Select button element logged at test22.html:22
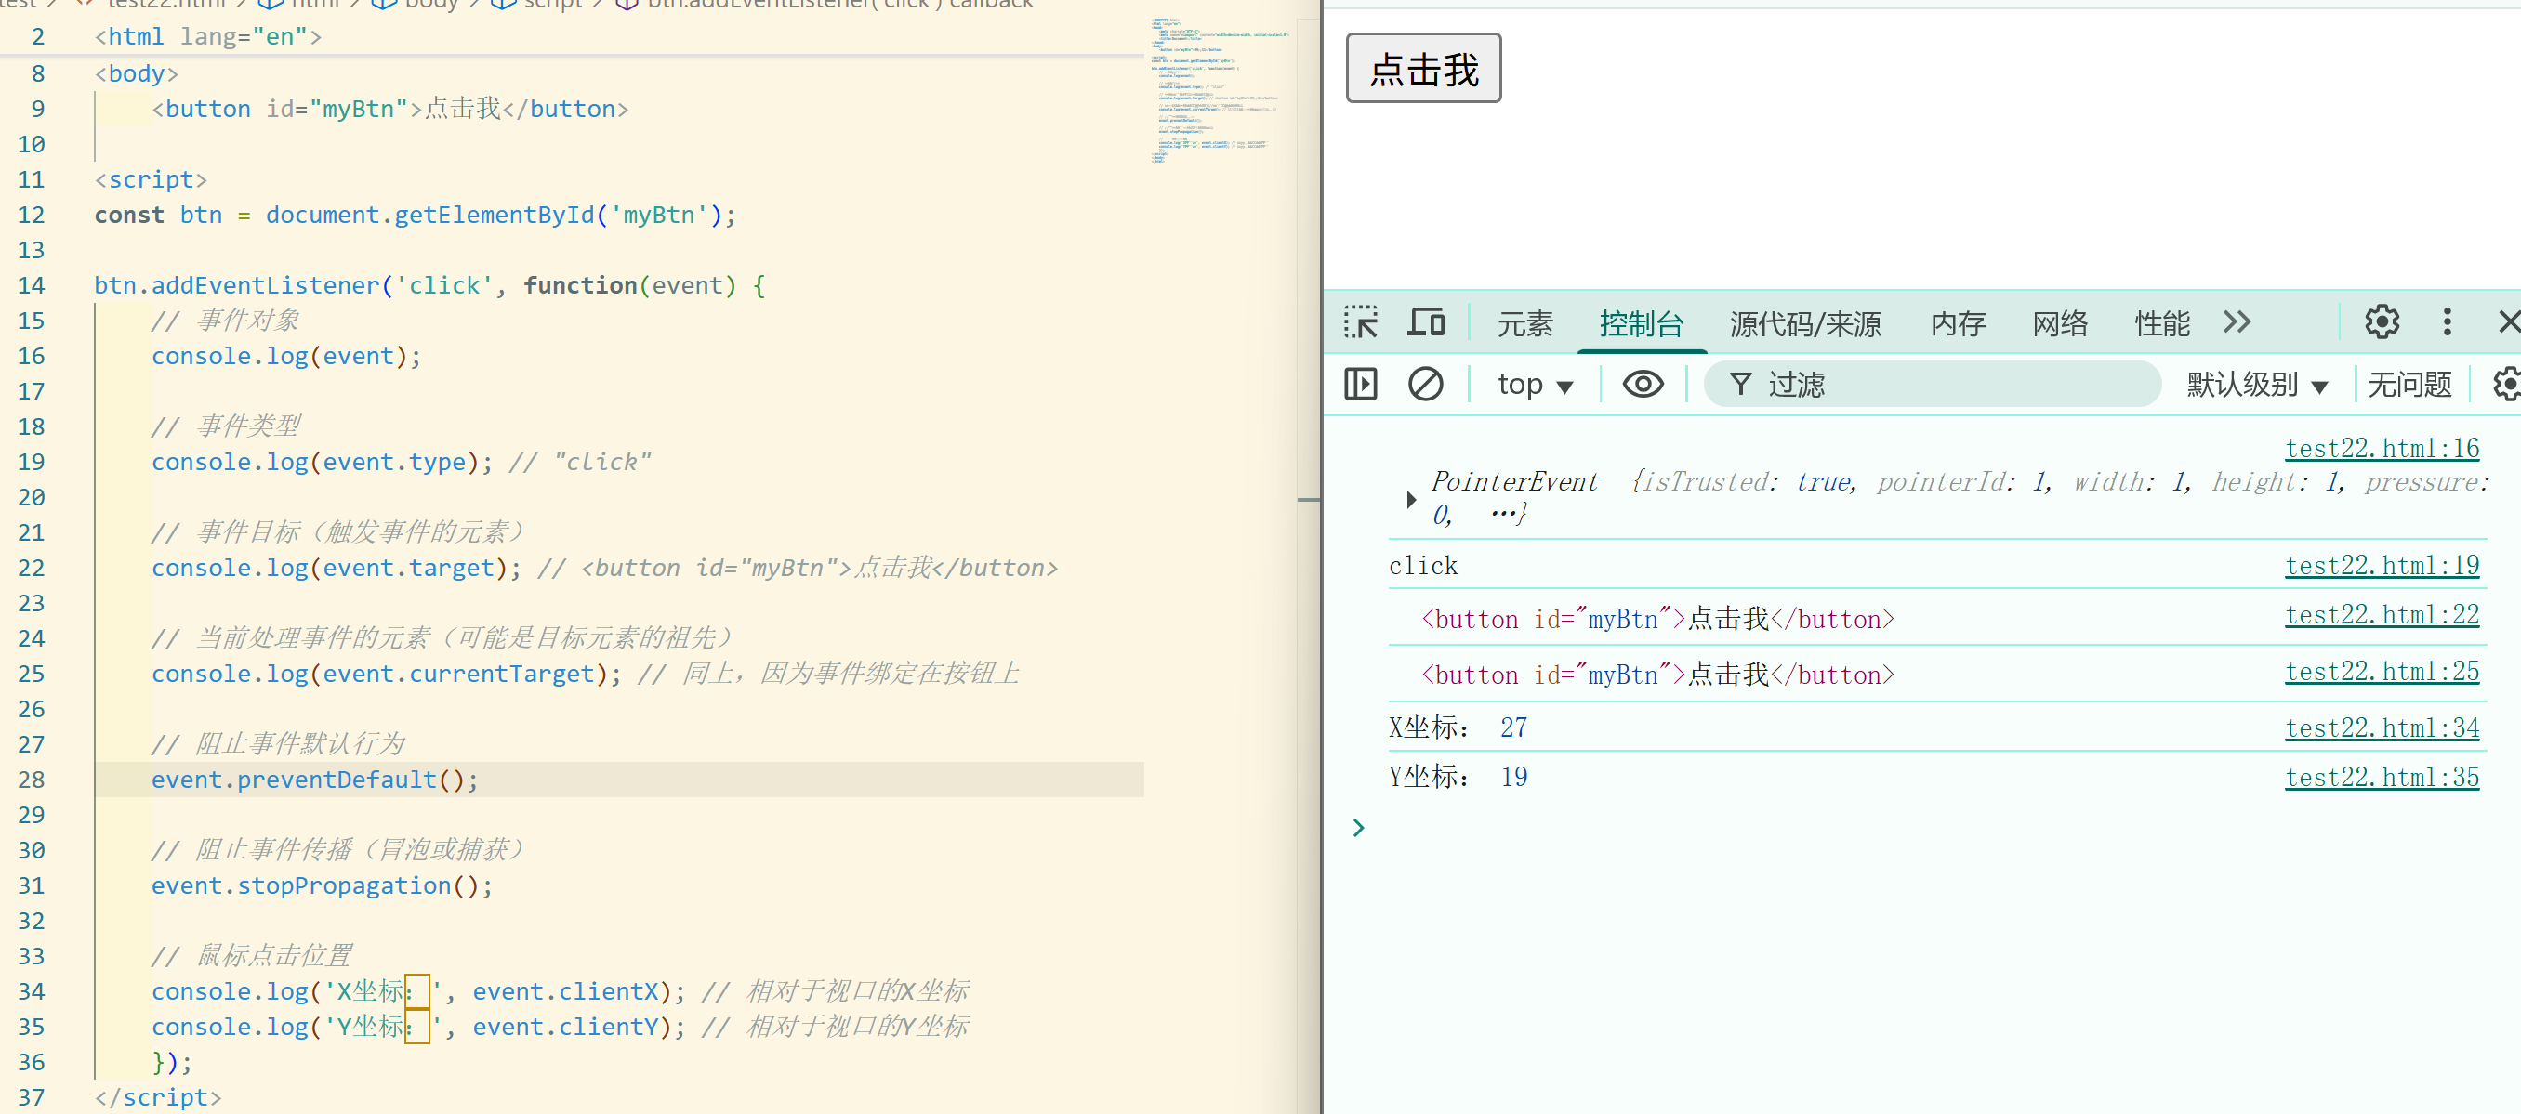The width and height of the screenshot is (2521, 1114). pos(1656,618)
